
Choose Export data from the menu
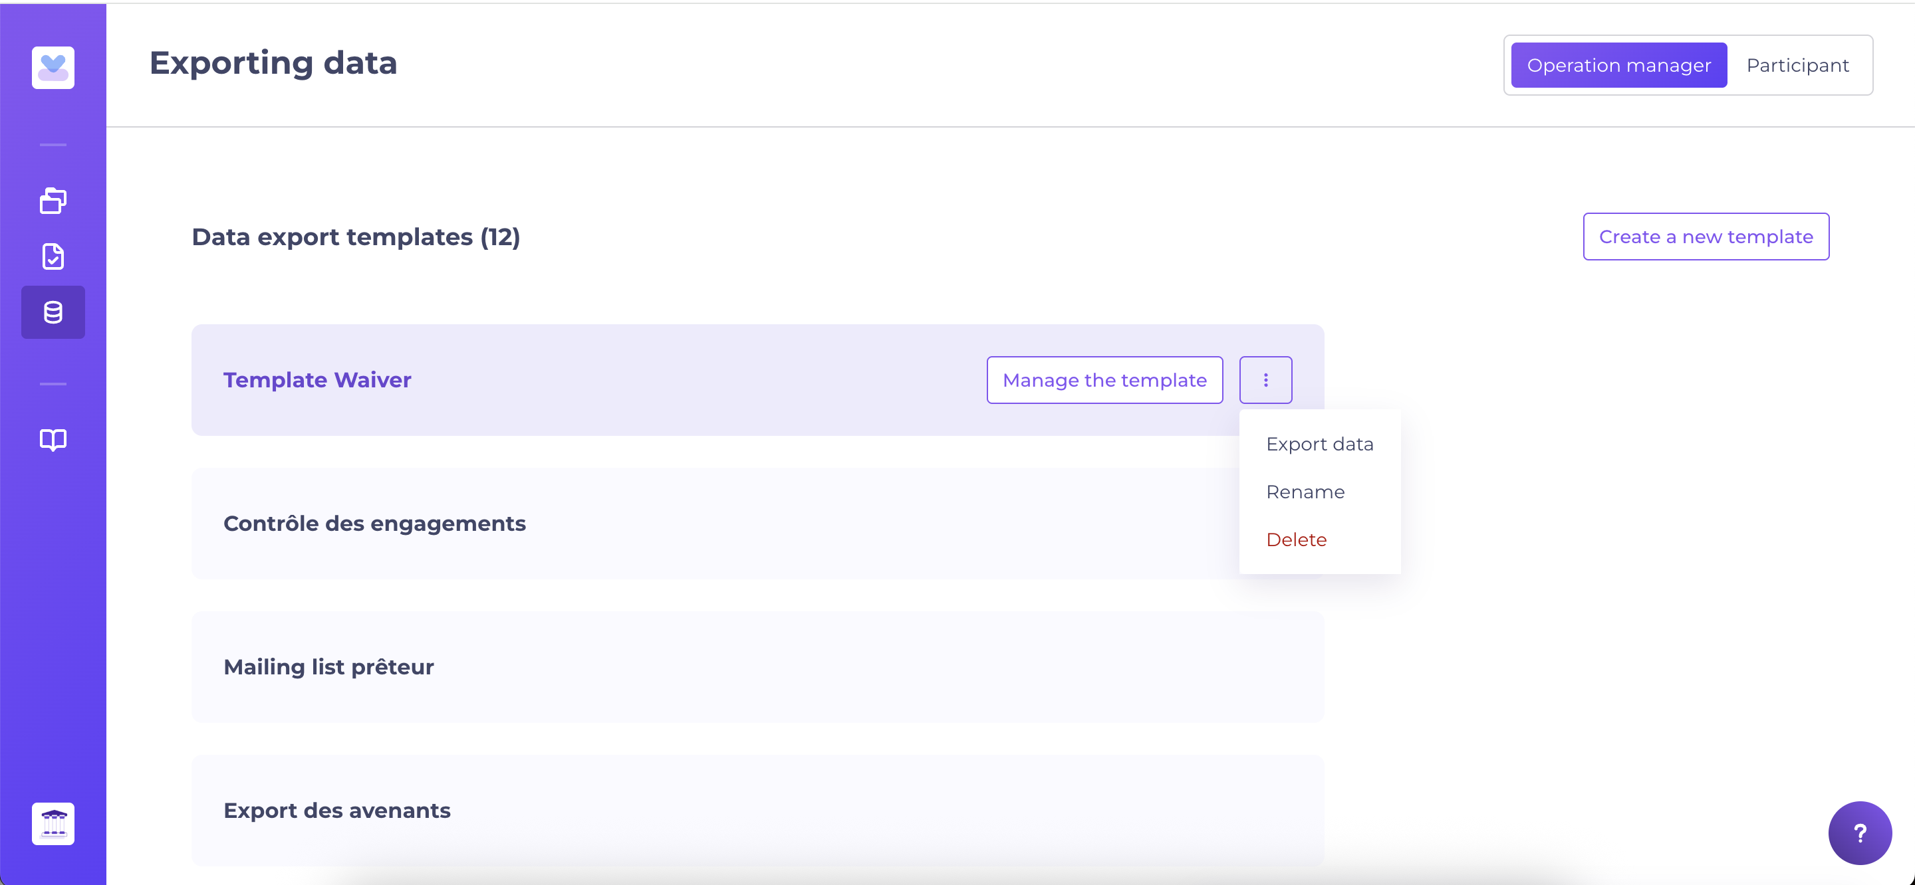1319,444
